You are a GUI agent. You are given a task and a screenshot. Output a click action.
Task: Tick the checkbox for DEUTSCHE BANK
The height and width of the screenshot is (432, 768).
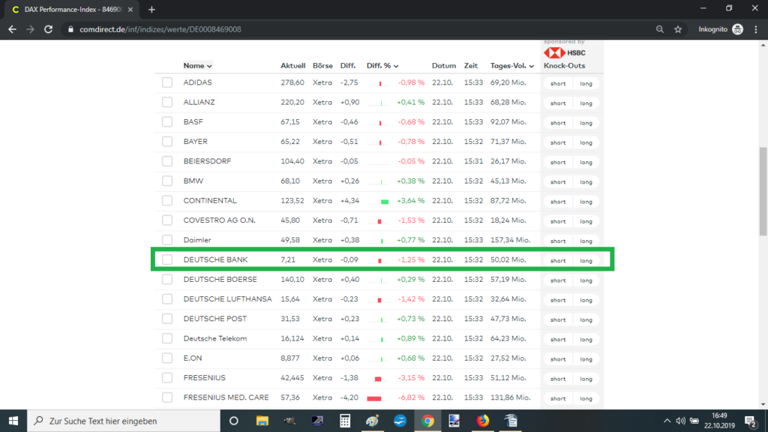(x=167, y=259)
